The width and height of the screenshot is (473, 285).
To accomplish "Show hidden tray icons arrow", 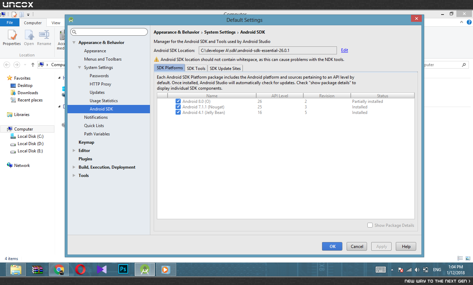I will point(392,270).
